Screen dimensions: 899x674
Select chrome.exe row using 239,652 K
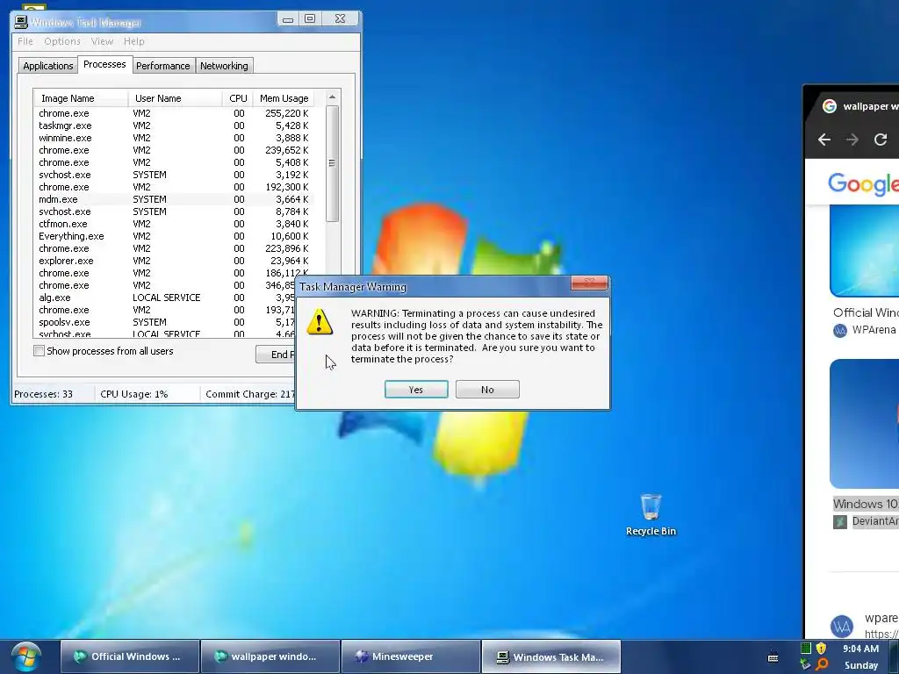pyautogui.click(x=174, y=150)
